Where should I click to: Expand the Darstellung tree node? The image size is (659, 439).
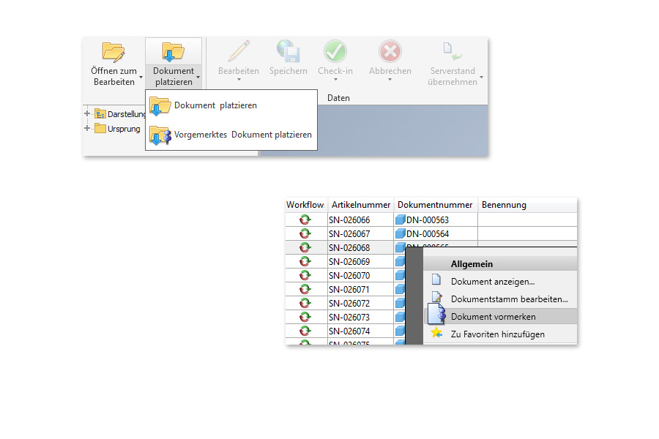click(x=87, y=113)
